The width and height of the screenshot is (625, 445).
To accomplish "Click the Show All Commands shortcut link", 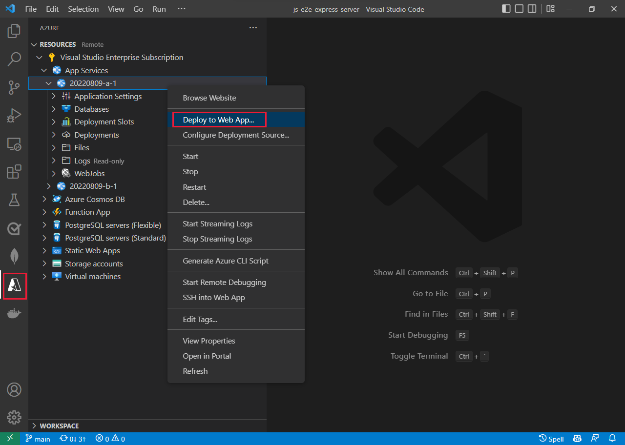I will click(x=411, y=273).
